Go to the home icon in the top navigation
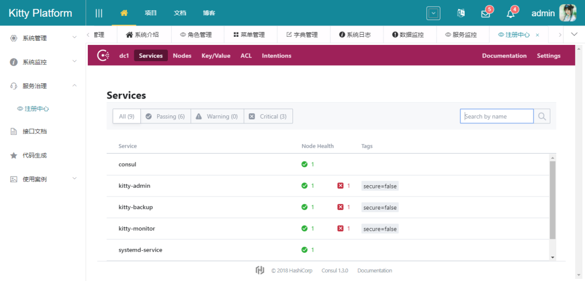The width and height of the screenshot is (585, 281). 124,12
